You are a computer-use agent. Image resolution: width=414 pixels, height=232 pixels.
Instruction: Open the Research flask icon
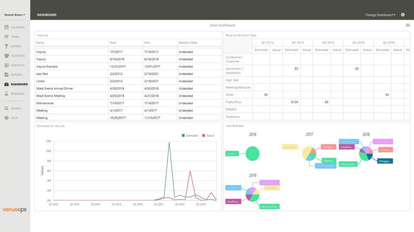coord(6,94)
